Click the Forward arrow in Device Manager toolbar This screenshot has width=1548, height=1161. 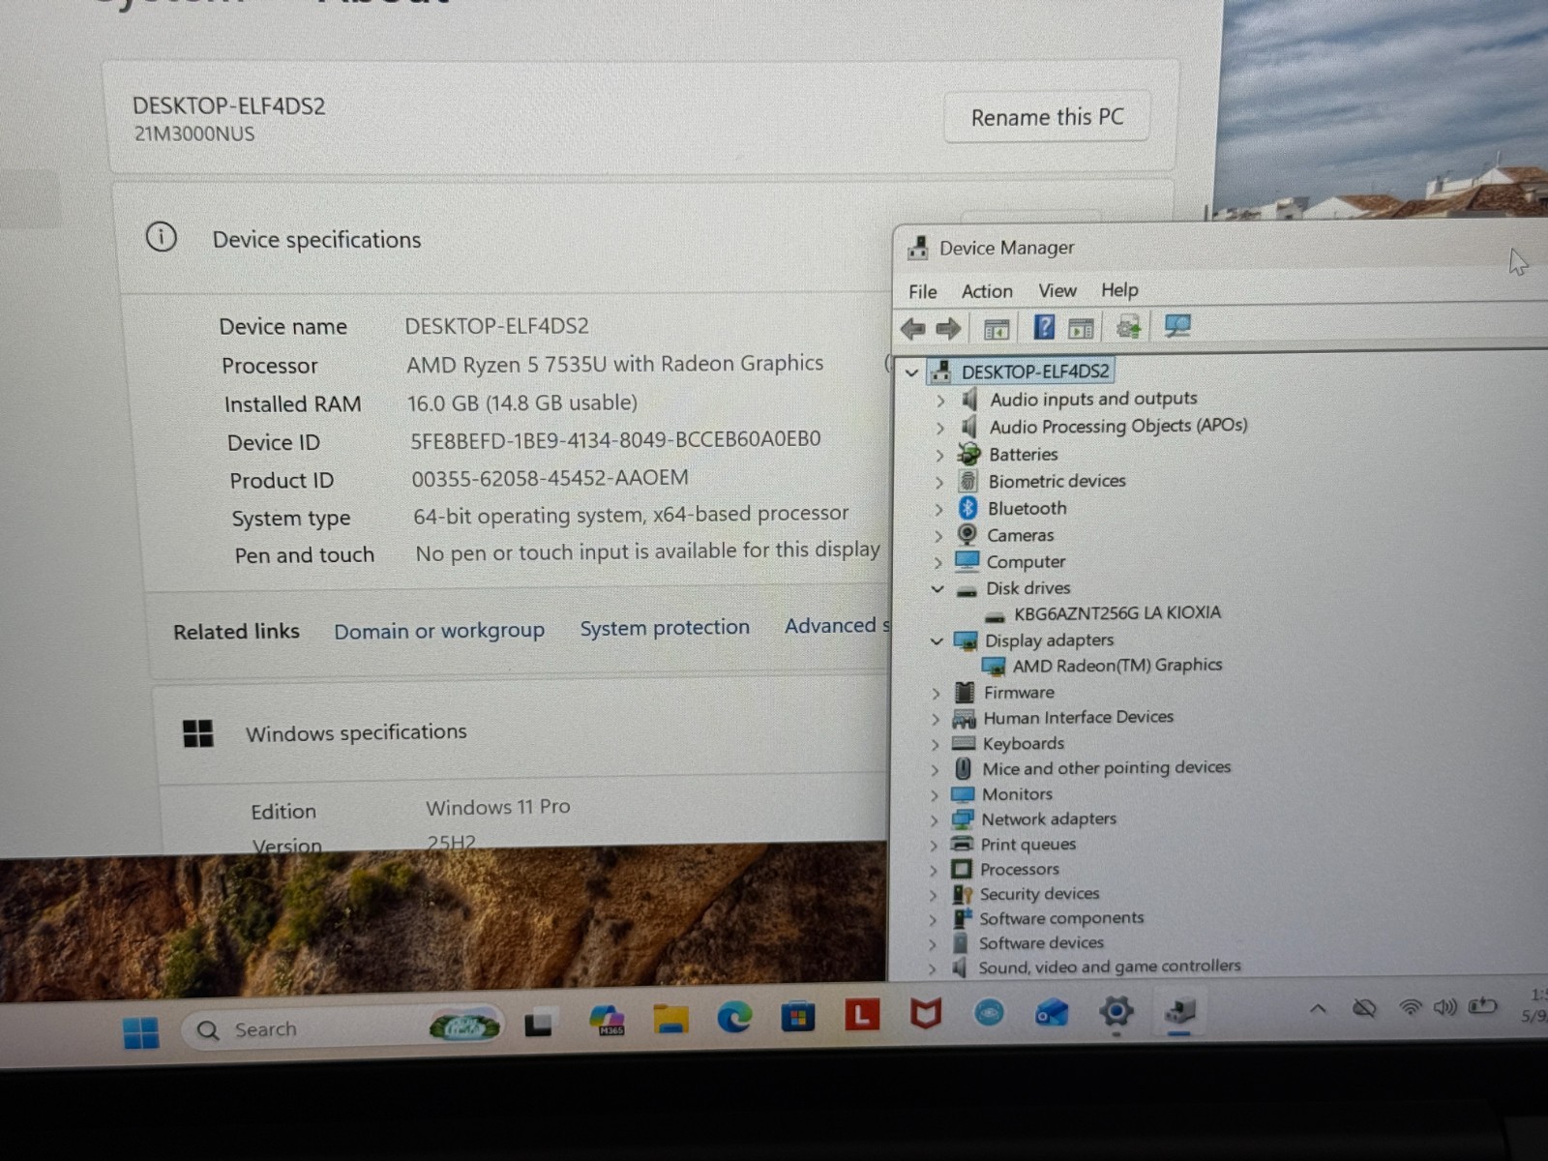pyautogui.click(x=948, y=328)
